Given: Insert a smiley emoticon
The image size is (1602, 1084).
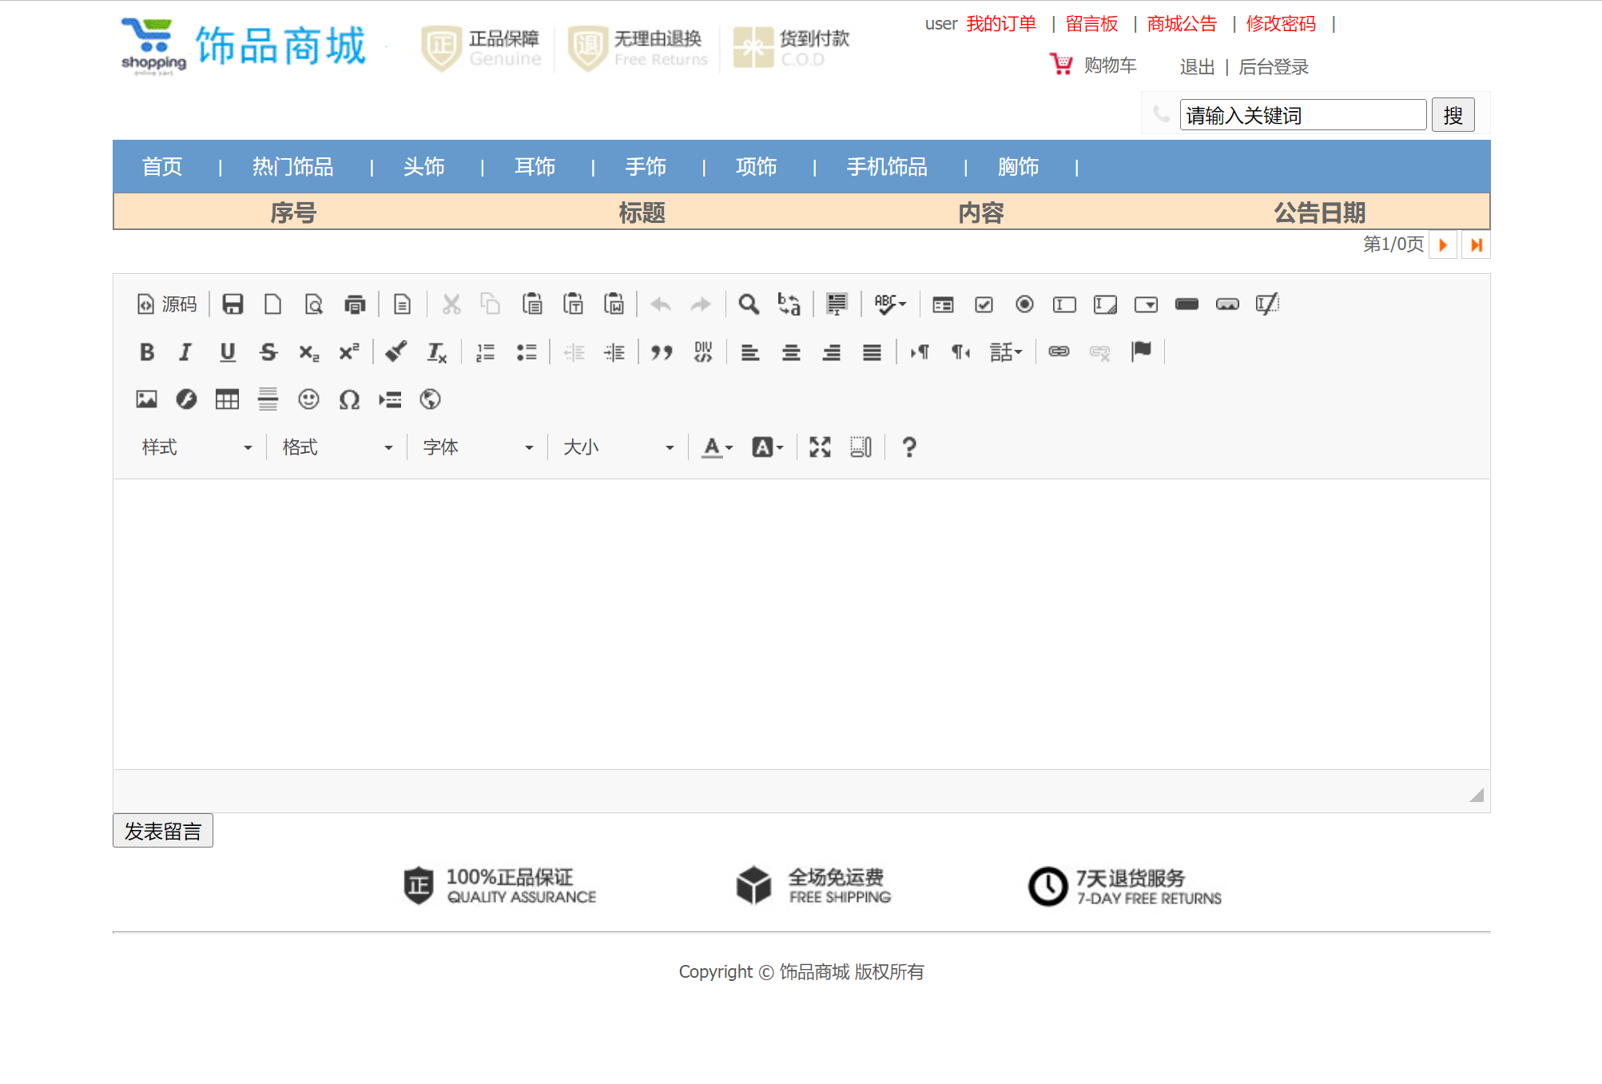Looking at the screenshot, I should click(x=308, y=399).
